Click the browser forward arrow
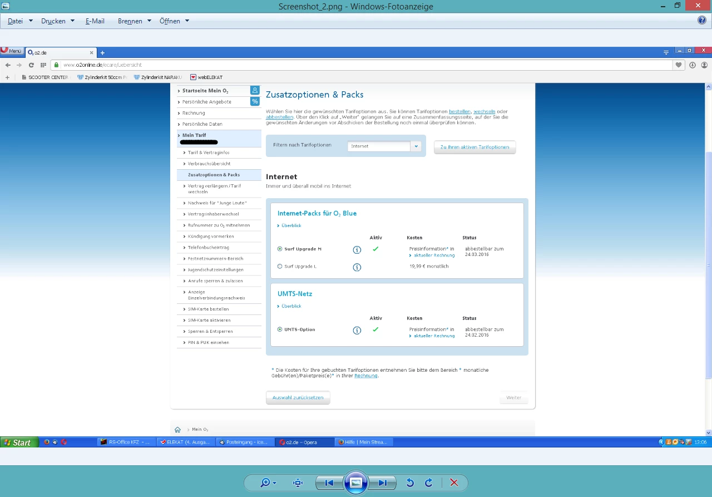The width and height of the screenshot is (712, 497). [x=19, y=65]
